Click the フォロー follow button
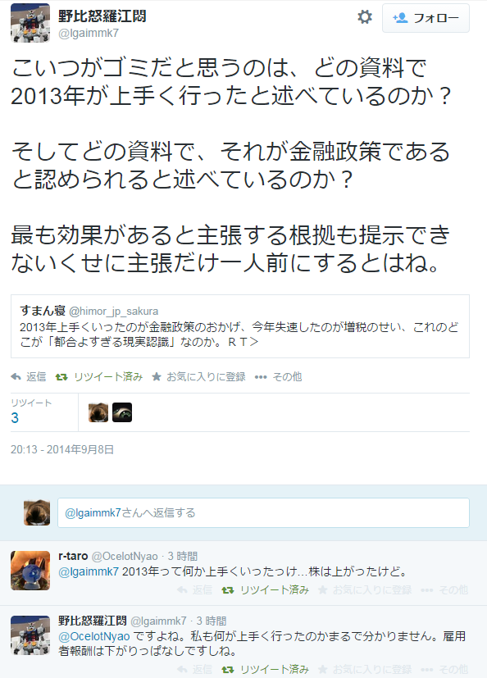This screenshot has width=487, height=678. pyautogui.click(x=426, y=18)
